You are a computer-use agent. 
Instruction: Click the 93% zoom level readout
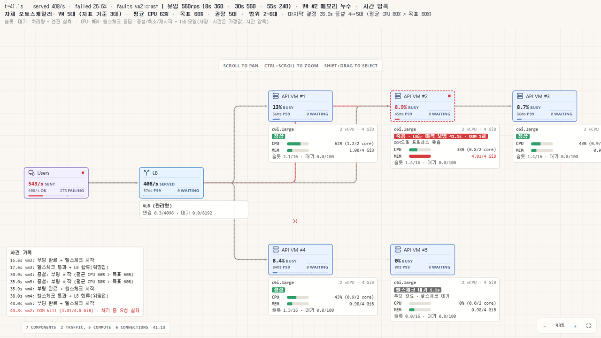[x=560, y=326]
